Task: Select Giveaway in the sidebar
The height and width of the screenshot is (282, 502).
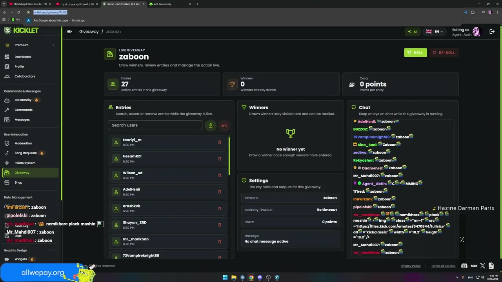Action: [x=30, y=173]
